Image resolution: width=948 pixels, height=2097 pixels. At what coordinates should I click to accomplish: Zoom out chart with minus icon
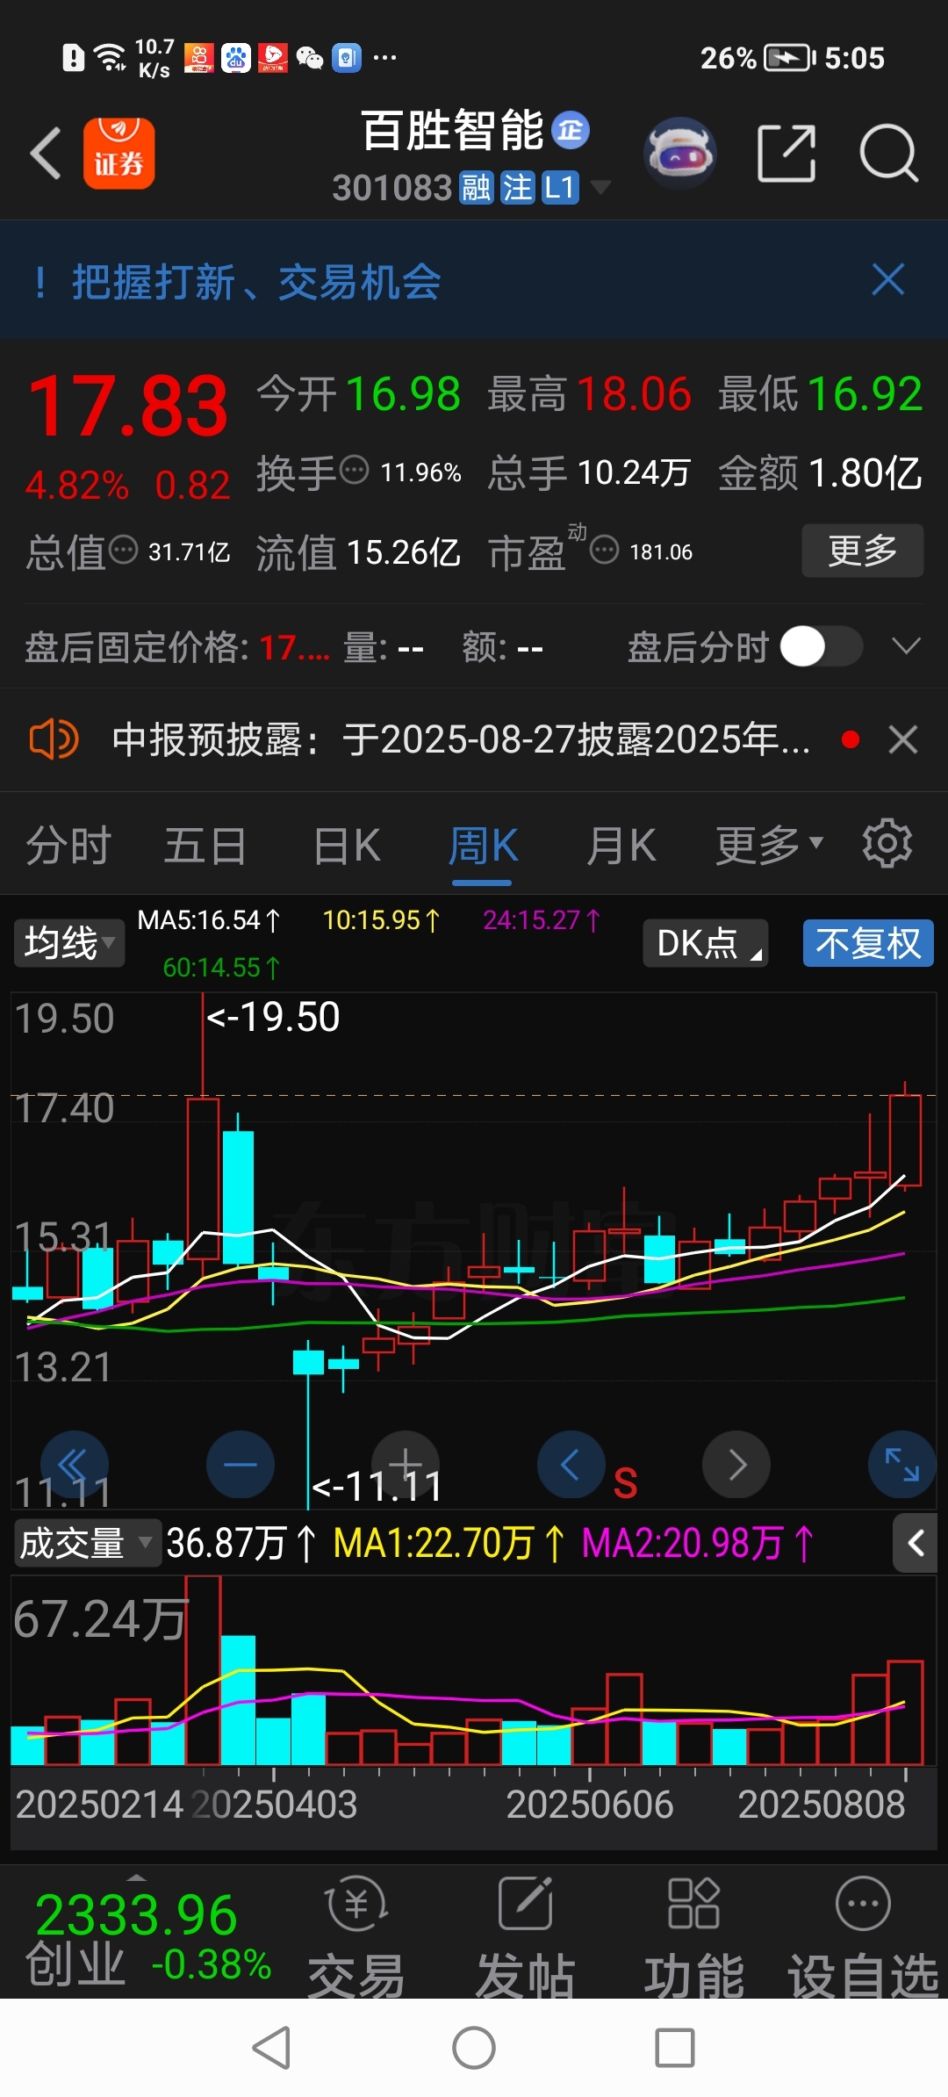[x=240, y=1465]
